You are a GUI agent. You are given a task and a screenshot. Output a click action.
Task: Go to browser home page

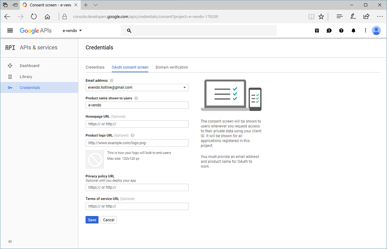(x=47, y=16)
